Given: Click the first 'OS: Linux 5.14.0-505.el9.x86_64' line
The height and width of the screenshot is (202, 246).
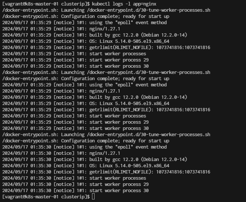Looking at the screenshot, I should [x=86, y=41].
